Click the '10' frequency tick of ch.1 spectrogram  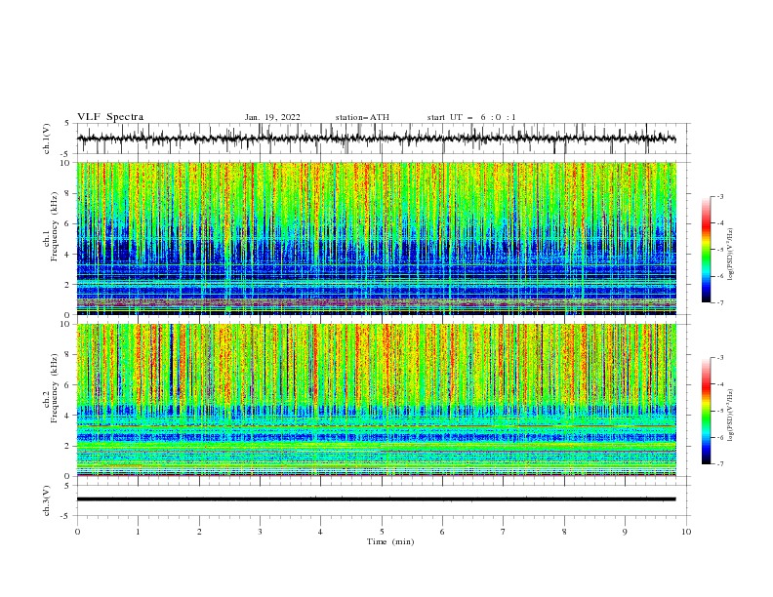point(65,163)
